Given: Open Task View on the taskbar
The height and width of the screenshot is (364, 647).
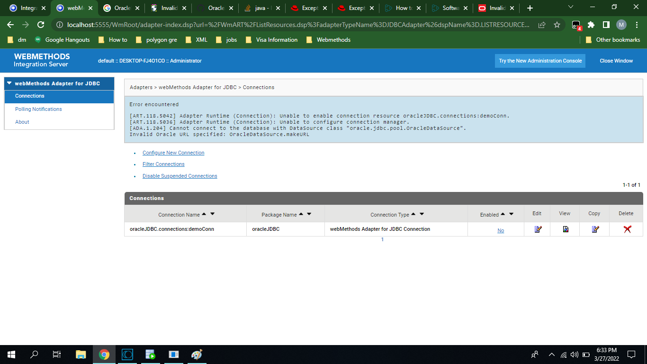Looking at the screenshot, I should click(x=57, y=355).
